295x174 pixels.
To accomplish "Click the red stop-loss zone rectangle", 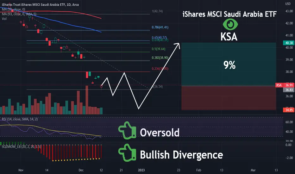I will [x=229, y=98].
